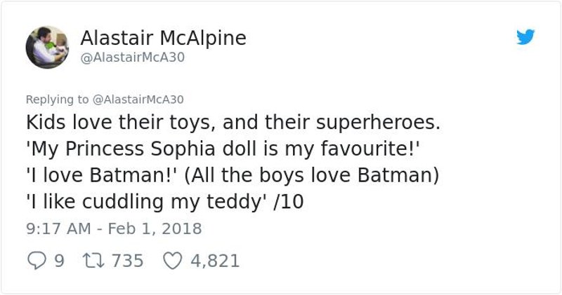This screenshot has height=295, width=562.
Task: Click the "Replying to" label text
Action: (57, 100)
